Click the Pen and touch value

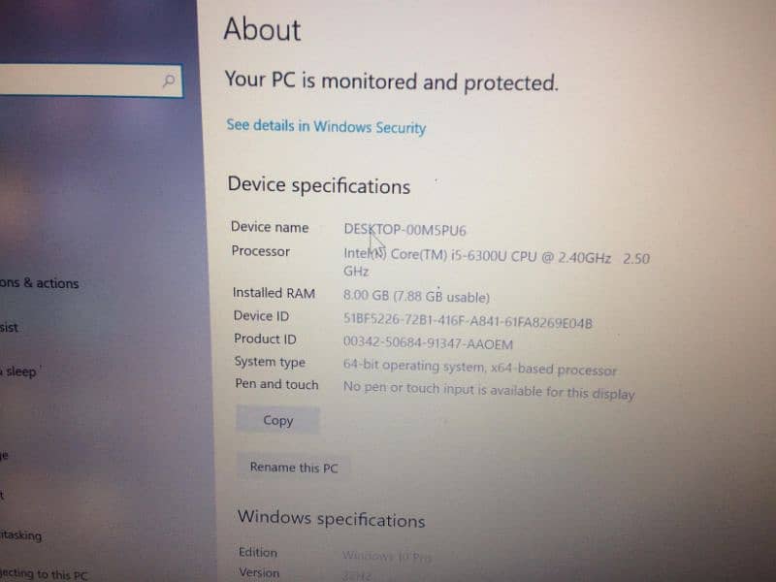pos(489,391)
